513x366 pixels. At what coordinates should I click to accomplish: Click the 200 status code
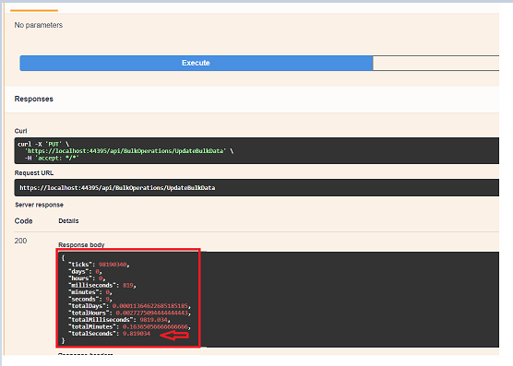coord(20,241)
